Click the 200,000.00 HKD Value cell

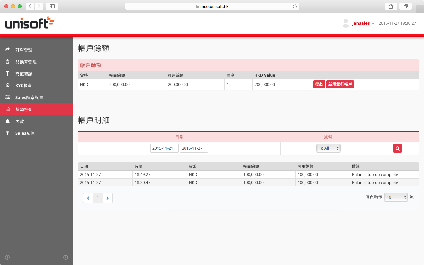point(282,84)
